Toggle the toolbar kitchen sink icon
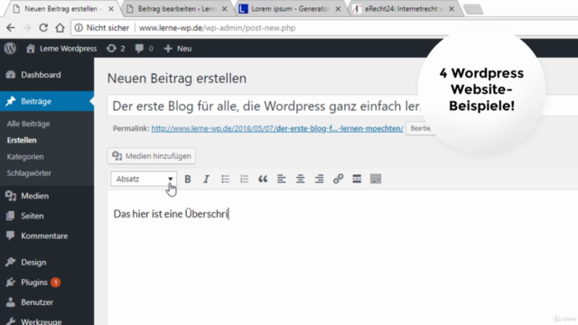The height and width of the screenshot is (325, 578). pos(376,179)
